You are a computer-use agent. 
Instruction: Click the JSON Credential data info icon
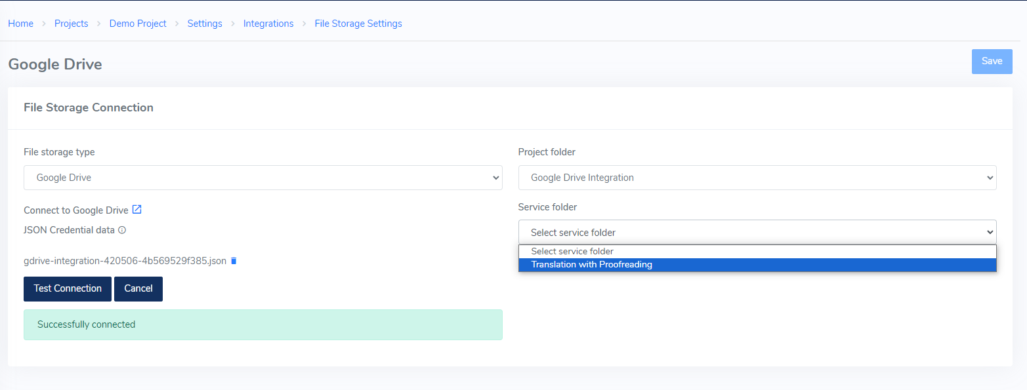tap(122, 230)
